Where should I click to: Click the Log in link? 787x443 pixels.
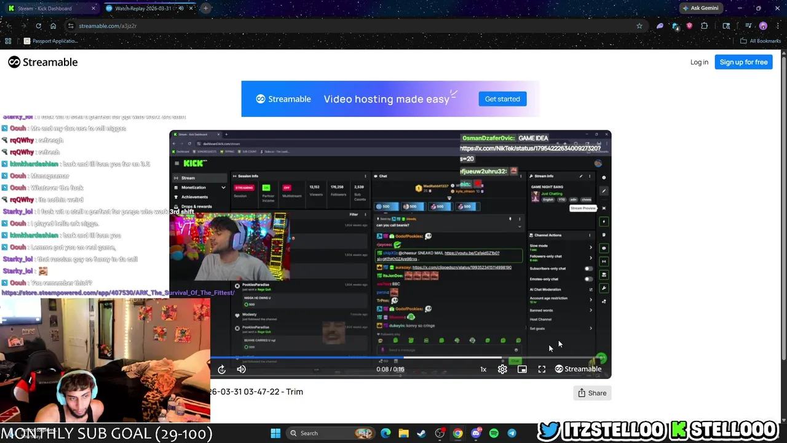pos(699,62)
